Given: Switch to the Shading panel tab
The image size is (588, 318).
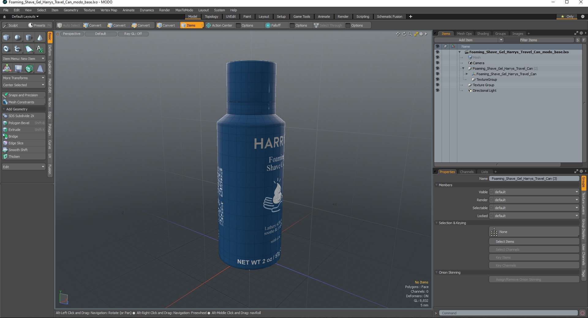Looking at the screenshot, I should (483, 34).
